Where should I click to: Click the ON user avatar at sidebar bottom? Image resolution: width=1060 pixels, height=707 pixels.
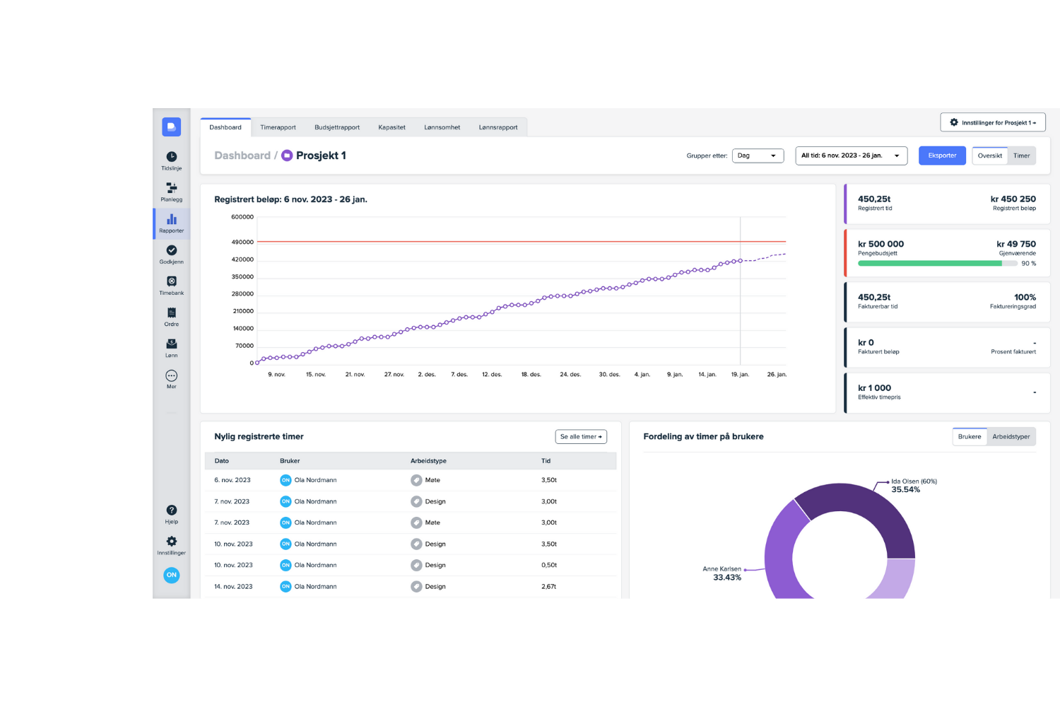point(171,575)
